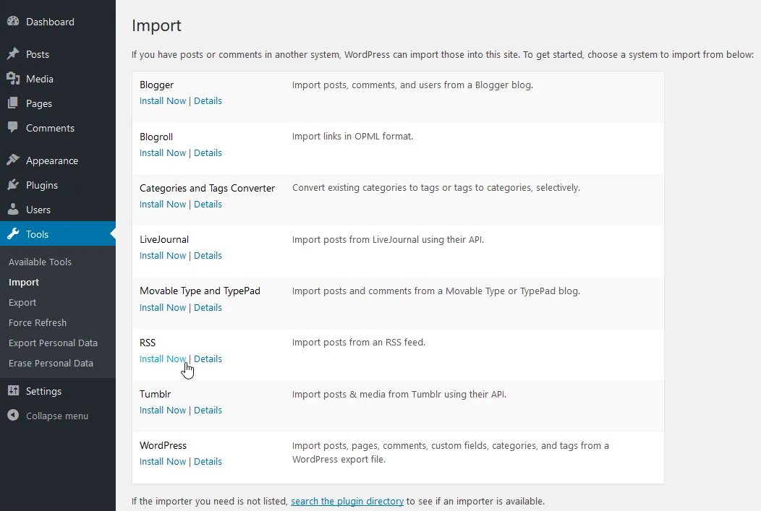Click the Posts pushpin icon
The image size is (761, 511).
coord(13,54)
